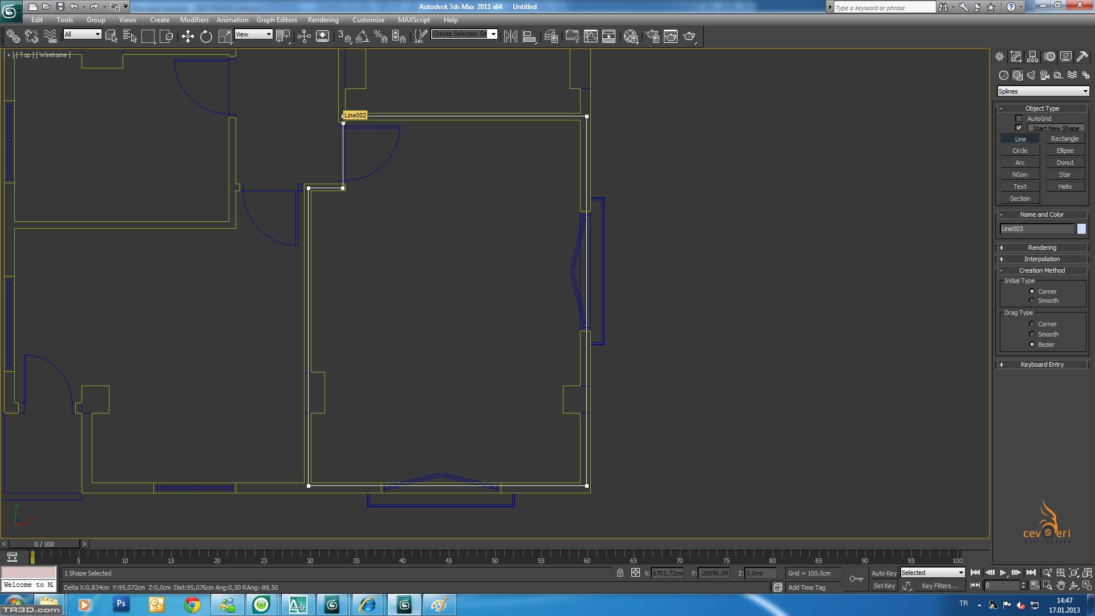
Task: Open the Modify command panel tab
Action: click(1016, 56)
